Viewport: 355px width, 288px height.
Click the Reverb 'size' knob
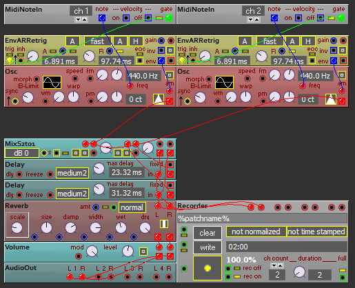click(46, 228)
